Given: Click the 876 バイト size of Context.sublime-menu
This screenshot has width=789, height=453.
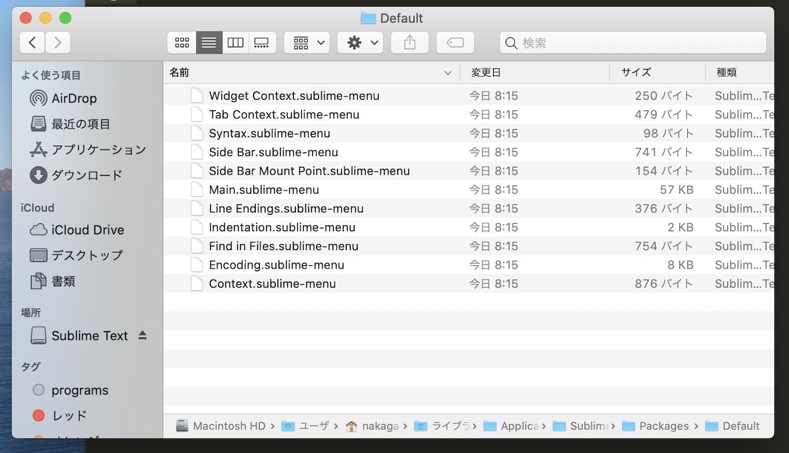Looking at the screenshot, I should 664,284.
